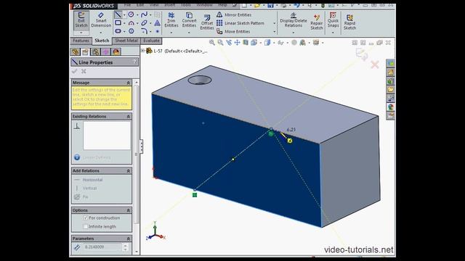Switch to the Sketch tab
This screenshot has width=465, height=261.
102,41
